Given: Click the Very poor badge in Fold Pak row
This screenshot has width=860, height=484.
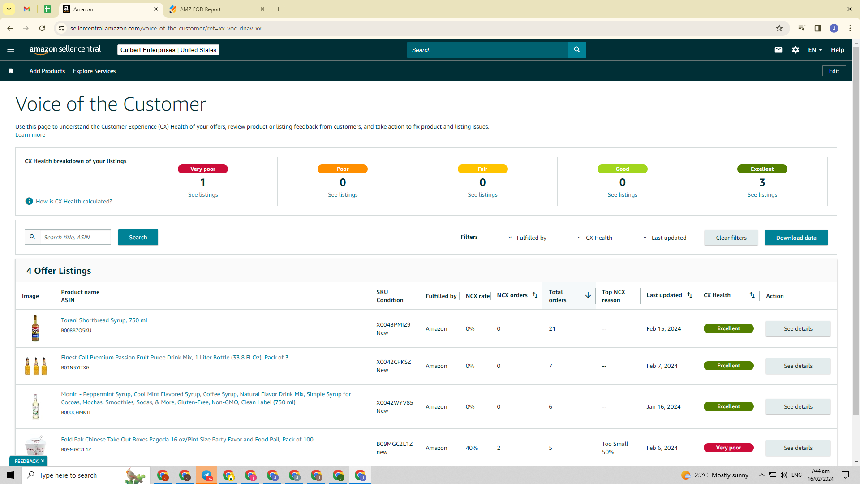Looking at the screenshot, I should point(728,448).
